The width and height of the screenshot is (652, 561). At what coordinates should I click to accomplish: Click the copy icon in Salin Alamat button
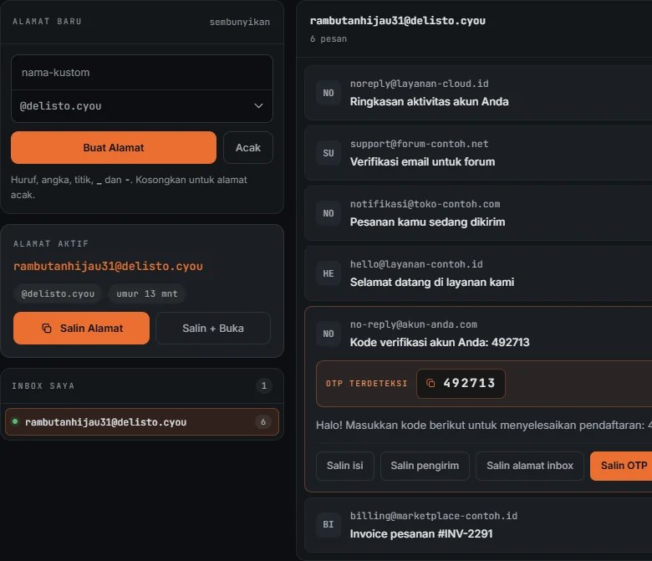point(47,328)
